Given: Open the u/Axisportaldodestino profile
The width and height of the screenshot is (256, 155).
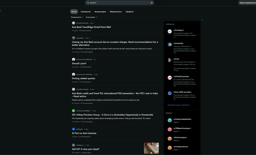Looking at the screenshot, I should [x=182, y=119].
